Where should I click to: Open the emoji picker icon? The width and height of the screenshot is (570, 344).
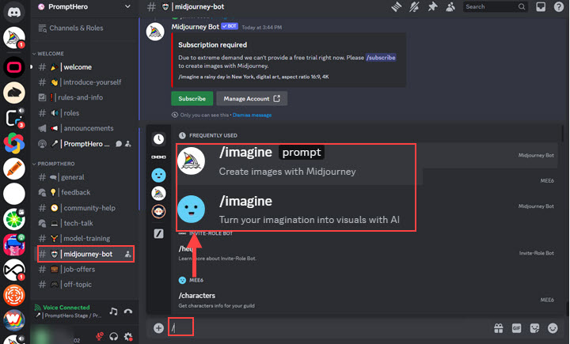(x=553, y=328)
